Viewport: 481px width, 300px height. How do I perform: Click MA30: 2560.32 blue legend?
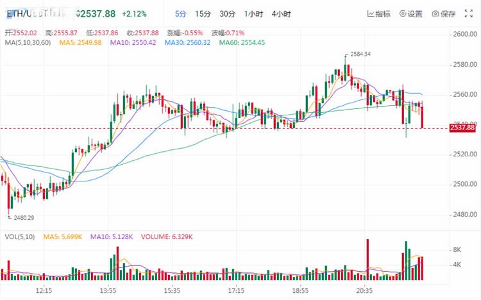[x=187, y=43]
